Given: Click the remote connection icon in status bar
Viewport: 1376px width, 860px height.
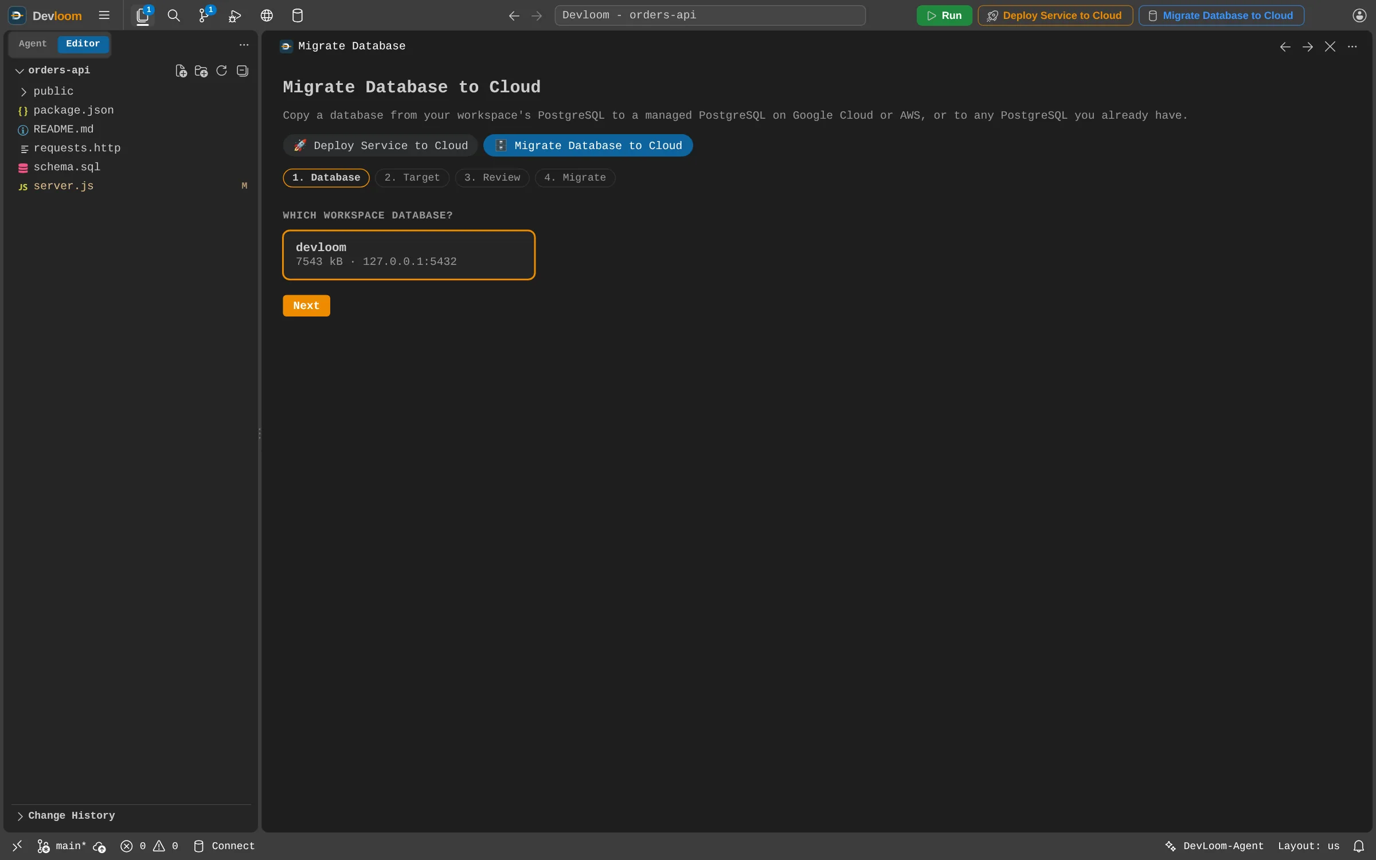Looking at the screenshot, I should [x=17, y=846].
